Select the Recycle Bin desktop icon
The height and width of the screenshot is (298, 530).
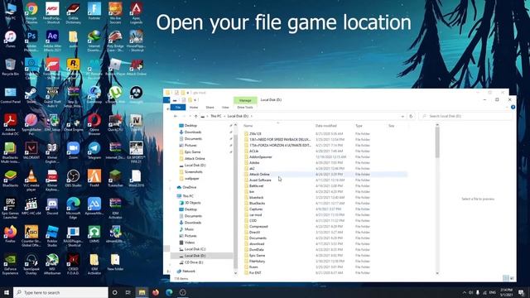11,67
